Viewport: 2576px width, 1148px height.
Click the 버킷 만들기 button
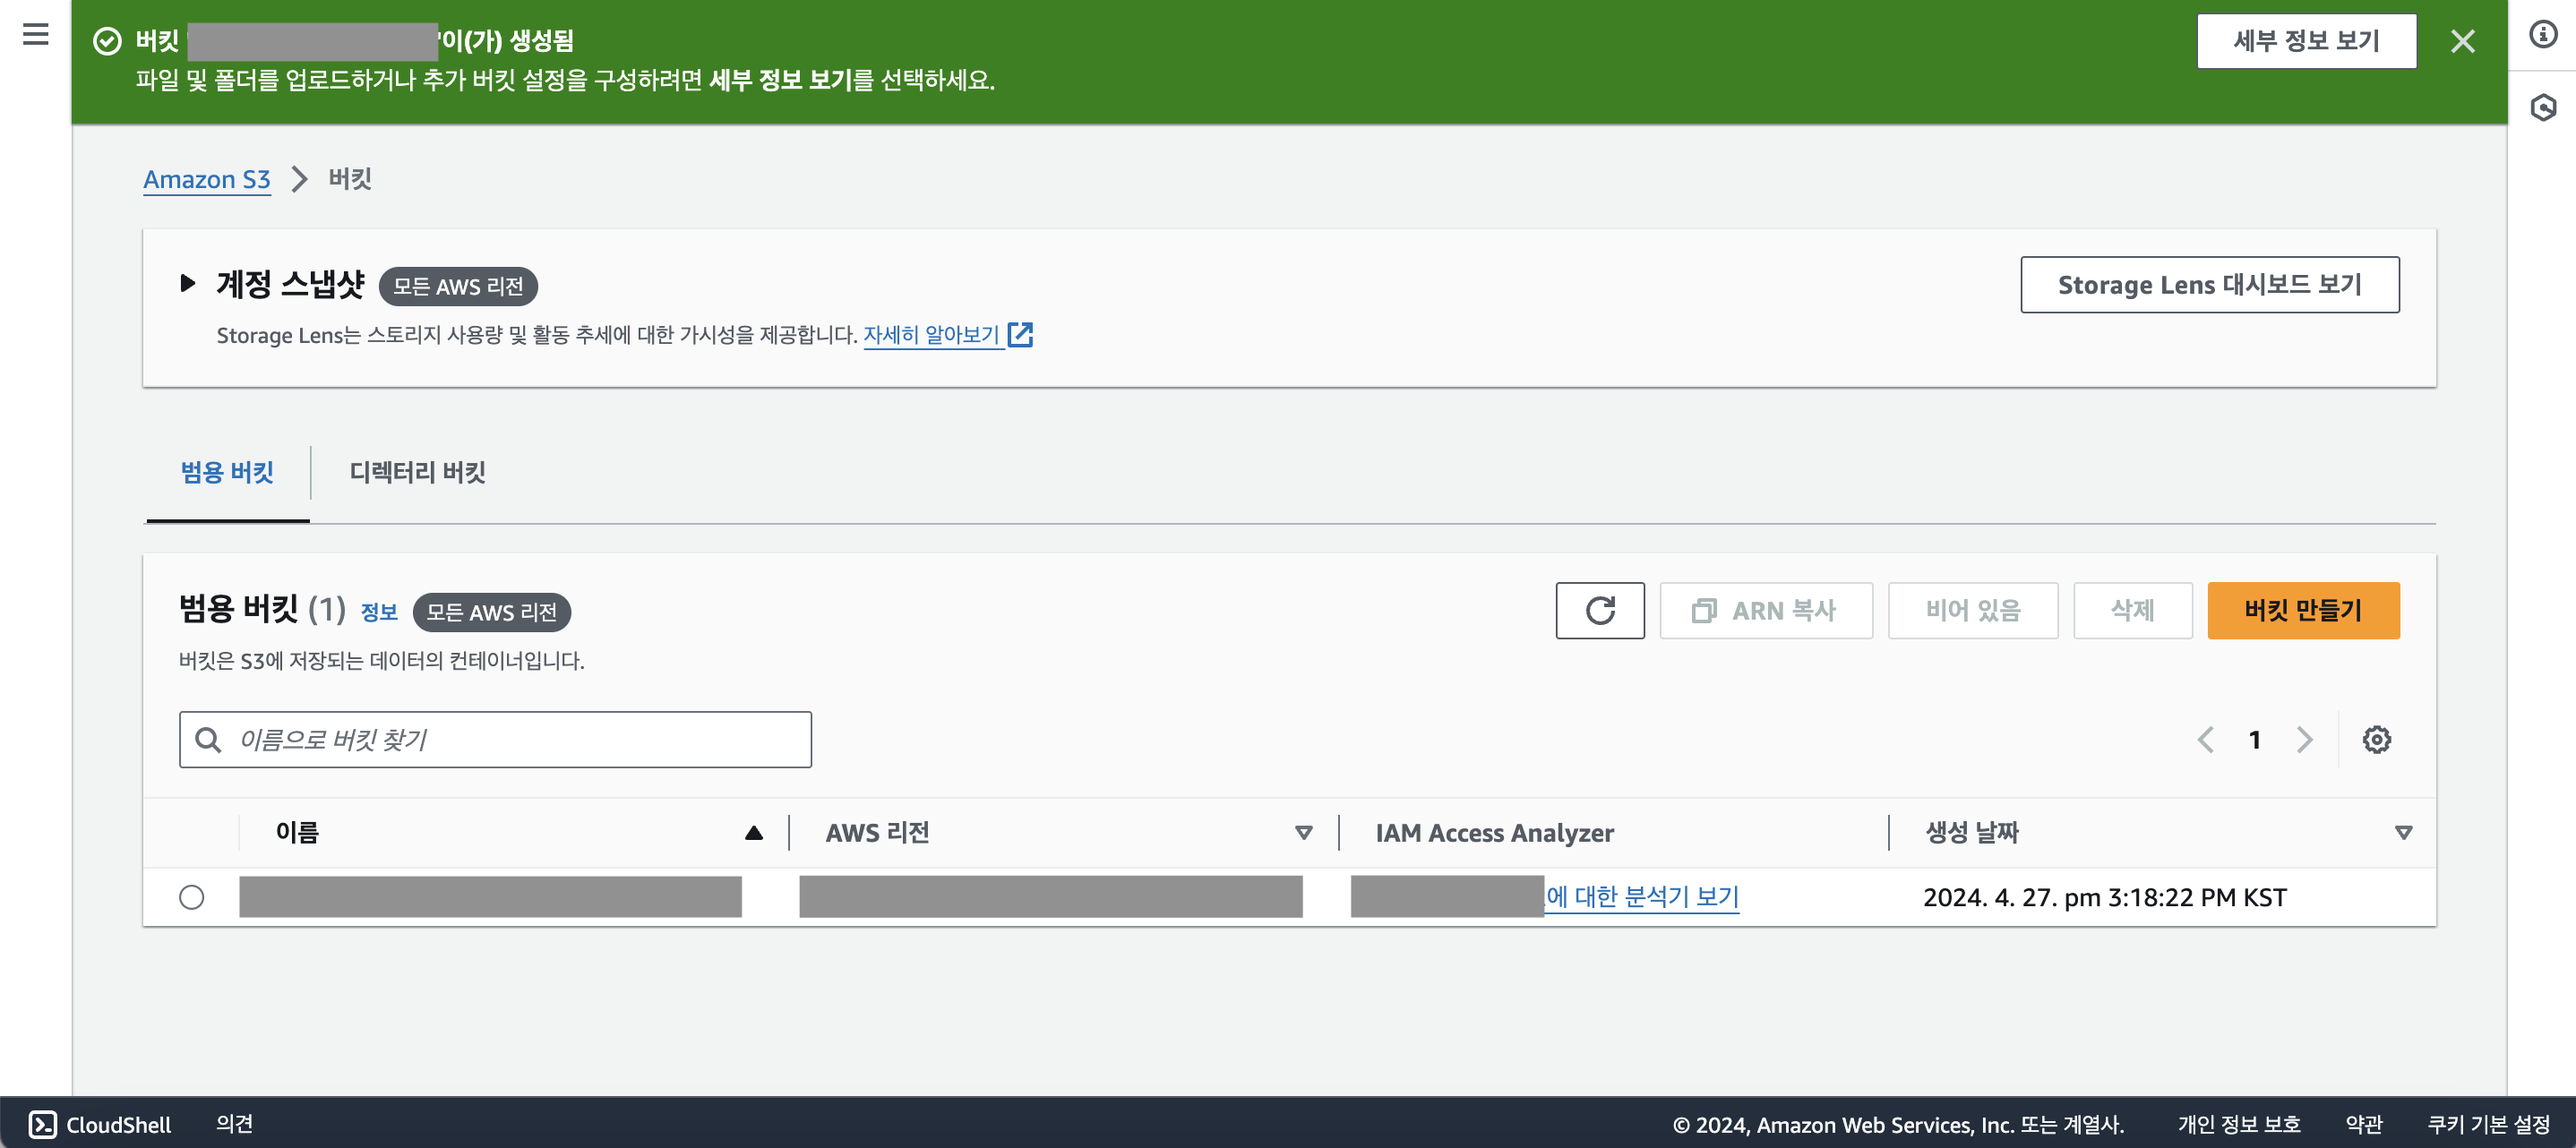pos(2302,610)
